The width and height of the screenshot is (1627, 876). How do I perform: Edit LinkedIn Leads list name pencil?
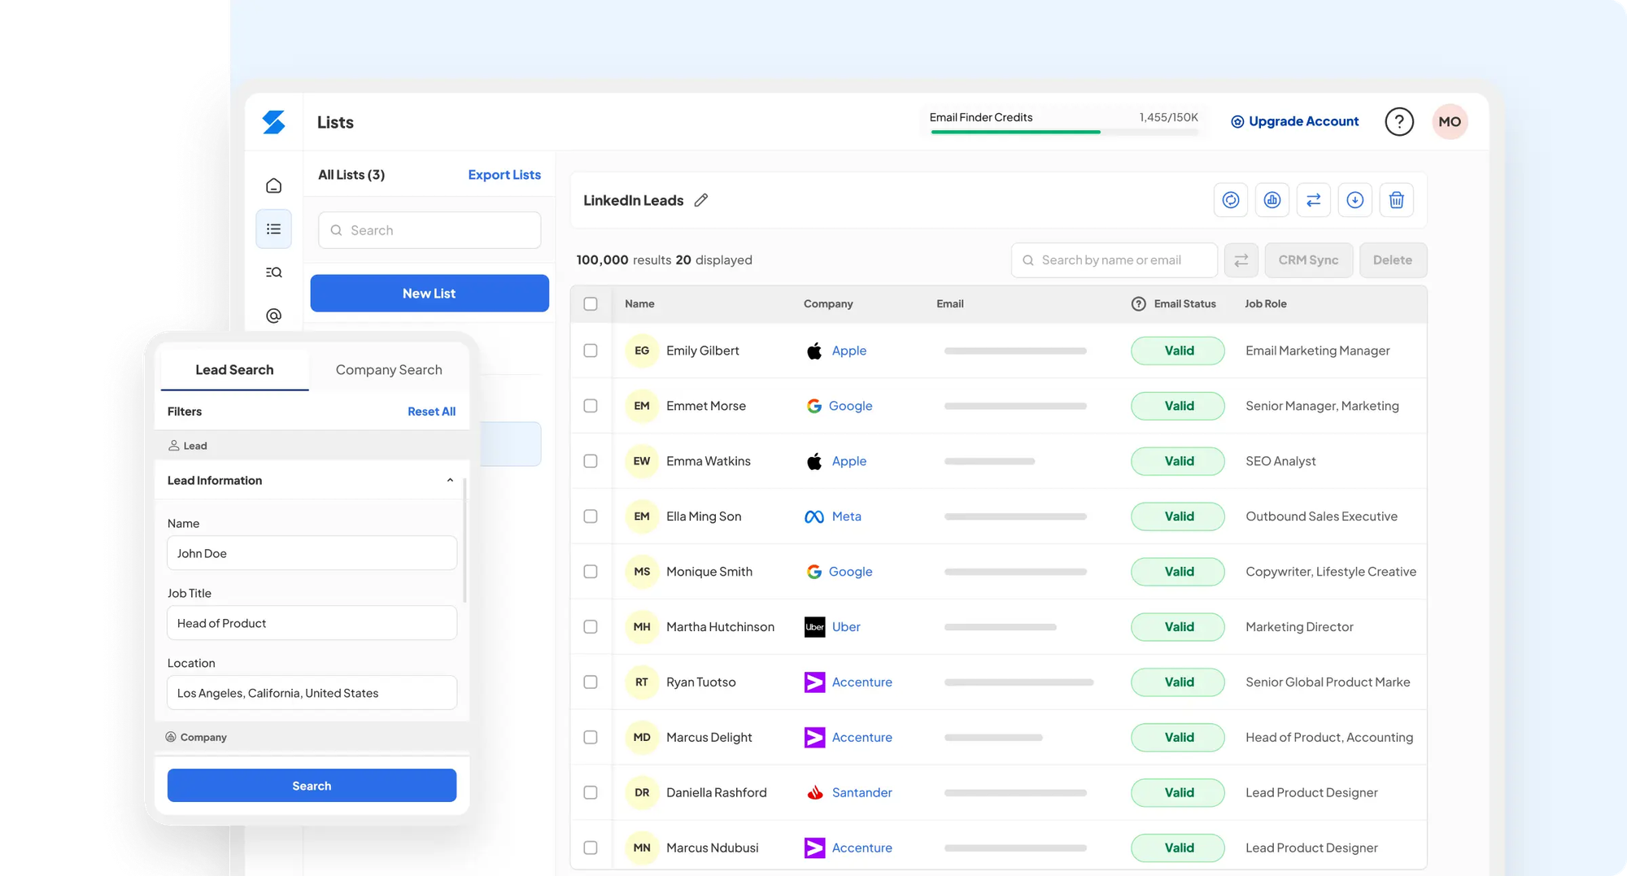tap(701, 200)
